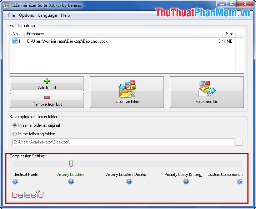256x209 pixels.
Task: Click the FILEminimizer title bar app icon
Action: 6,5
